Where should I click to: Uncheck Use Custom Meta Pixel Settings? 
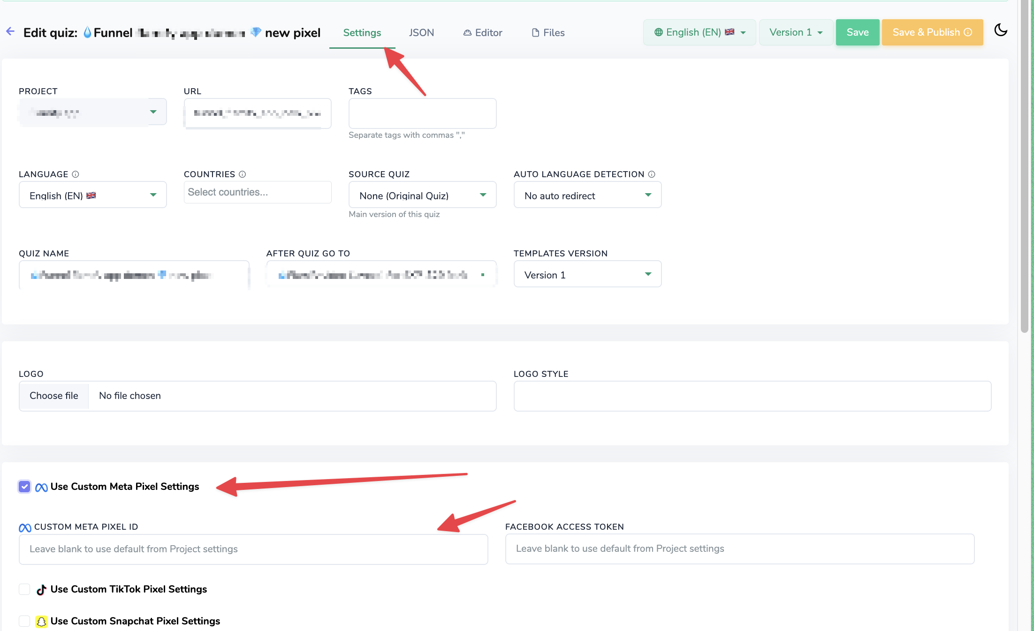tap(24, 487)
